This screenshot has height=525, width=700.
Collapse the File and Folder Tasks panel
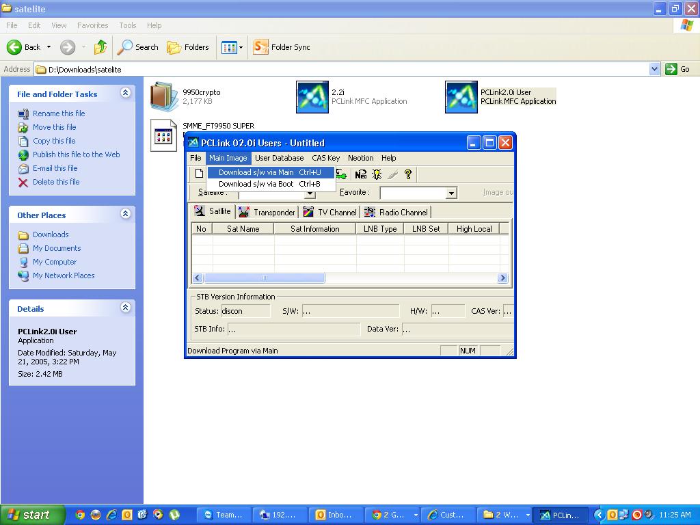pyautogui.click(x=126, y=93)
